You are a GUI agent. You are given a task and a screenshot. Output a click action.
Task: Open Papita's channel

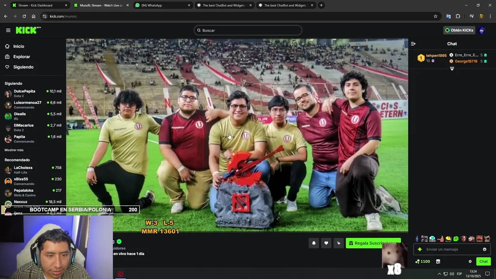(33, 139)
